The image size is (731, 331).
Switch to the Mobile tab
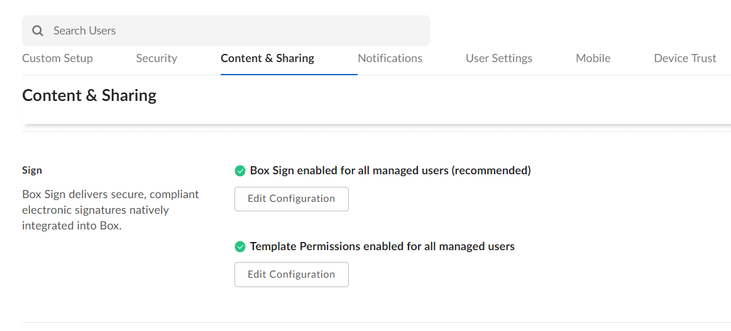pos(593,58)
